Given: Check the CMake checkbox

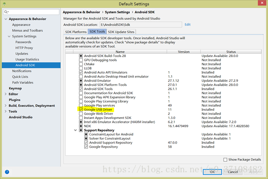Looking at the screenshot, I should pyautogui.click(x=81, y=64).
